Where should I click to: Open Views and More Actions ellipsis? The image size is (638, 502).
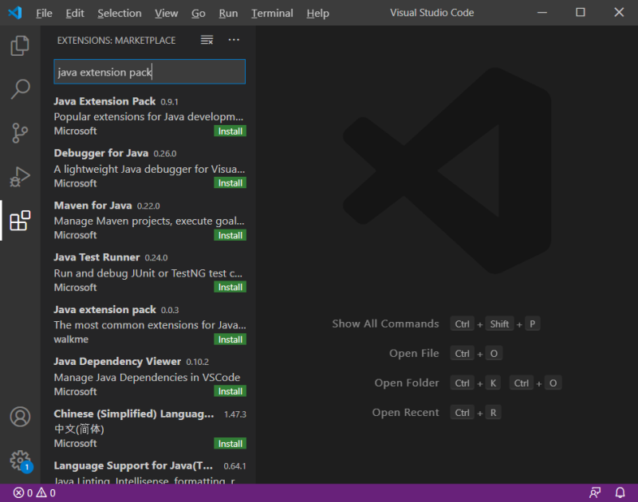click(x=234, y=40)
